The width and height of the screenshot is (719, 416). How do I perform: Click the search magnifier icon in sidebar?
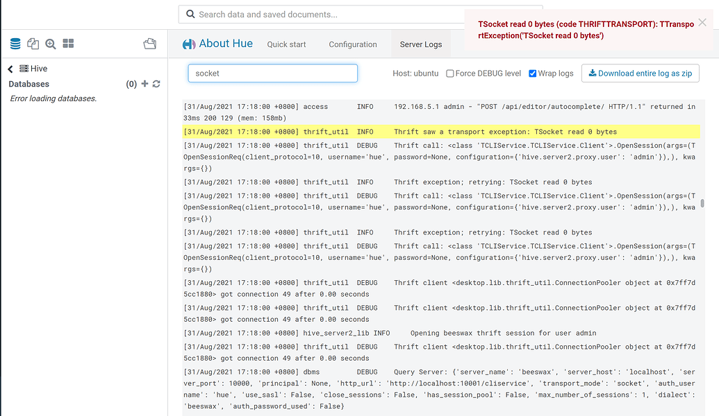pyautogui.click(x=50, y=43)
